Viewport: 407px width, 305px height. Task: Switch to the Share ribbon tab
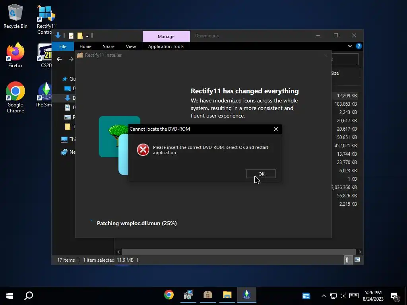(109, 46)
